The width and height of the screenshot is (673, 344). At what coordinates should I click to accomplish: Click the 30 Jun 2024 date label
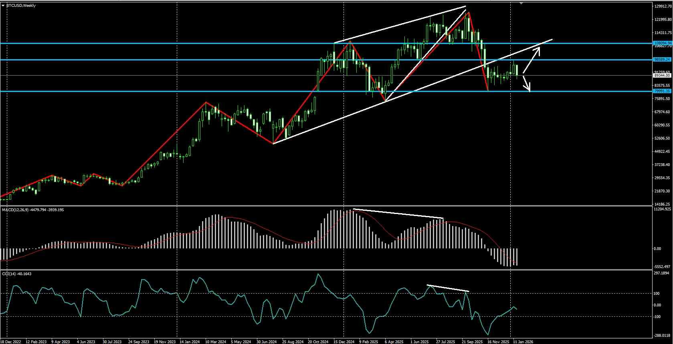click(x=267, y=342)
